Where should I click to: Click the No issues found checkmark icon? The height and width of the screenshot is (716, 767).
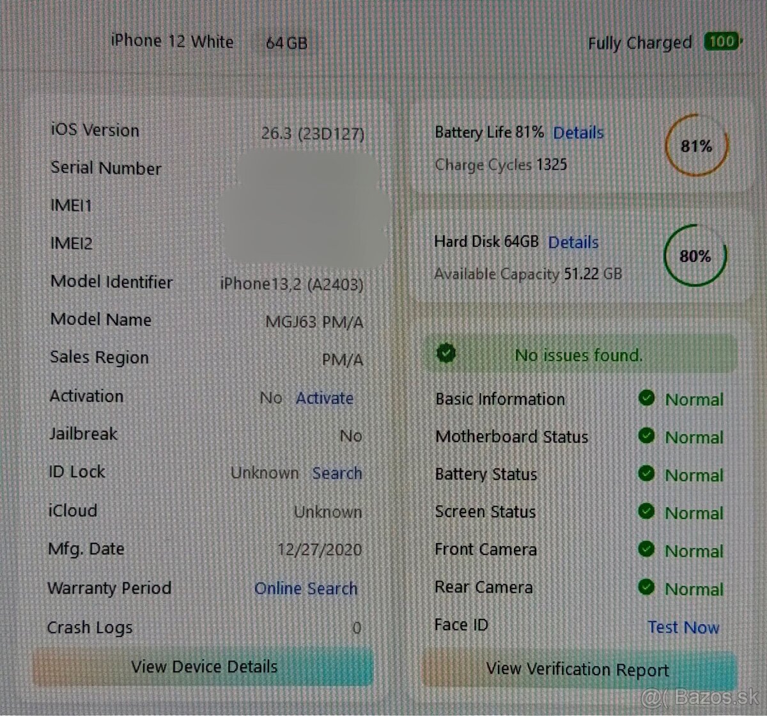tap(446, 353)
